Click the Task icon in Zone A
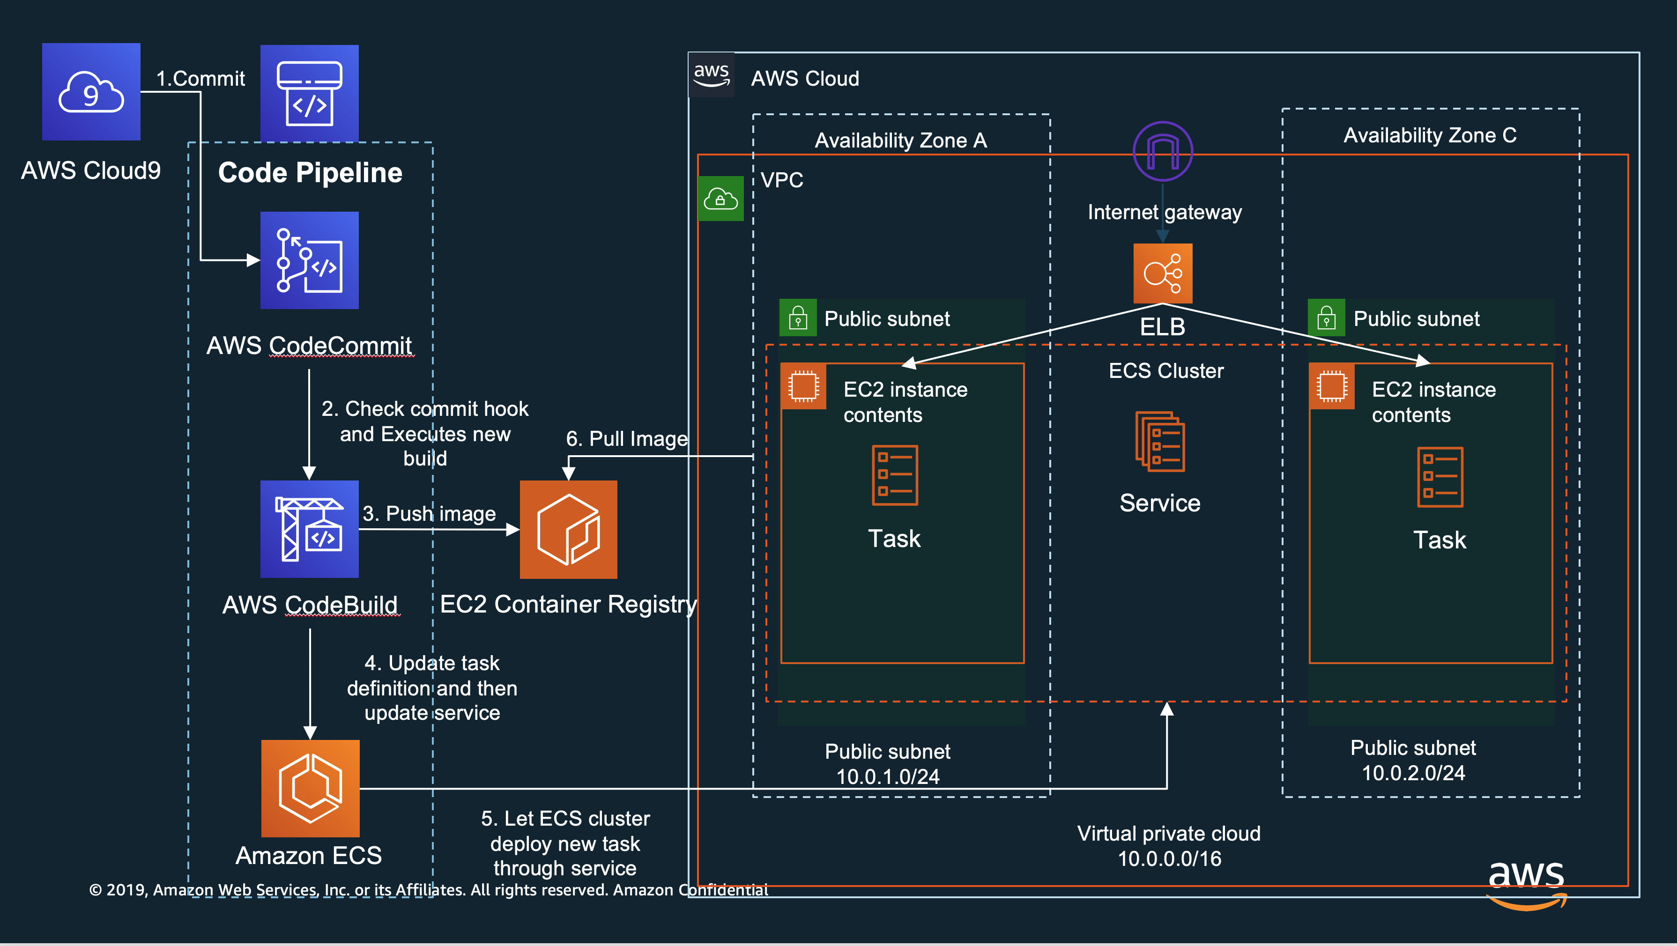This screenshot has height=946, width=1677. (895, 475)
